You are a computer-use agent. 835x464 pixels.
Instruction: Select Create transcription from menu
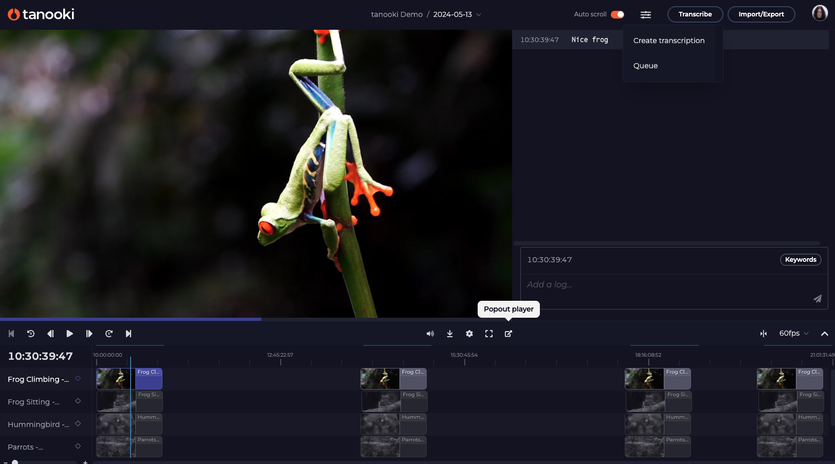click(668, 41)
